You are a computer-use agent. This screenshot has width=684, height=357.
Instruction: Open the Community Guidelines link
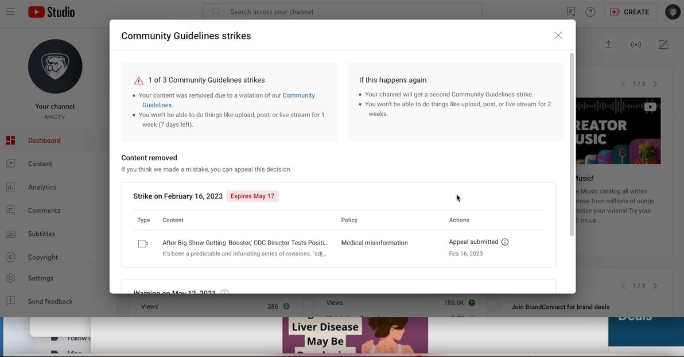coord(298,95)
